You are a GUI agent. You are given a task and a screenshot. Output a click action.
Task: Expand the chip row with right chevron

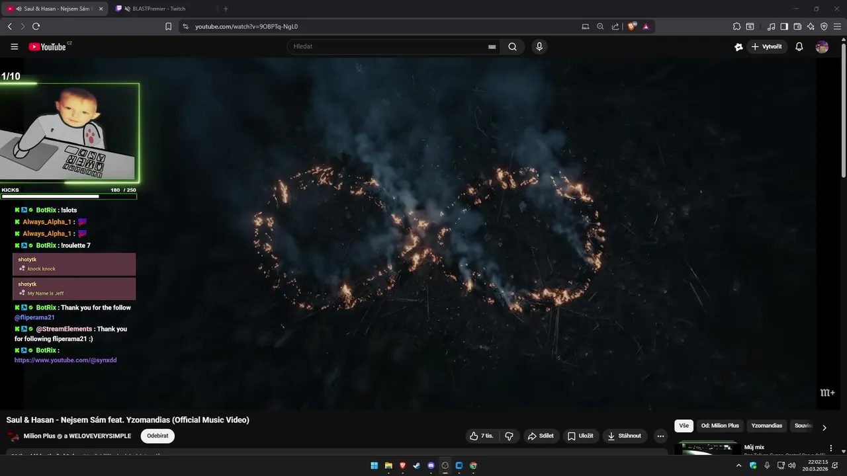point(824,428)
